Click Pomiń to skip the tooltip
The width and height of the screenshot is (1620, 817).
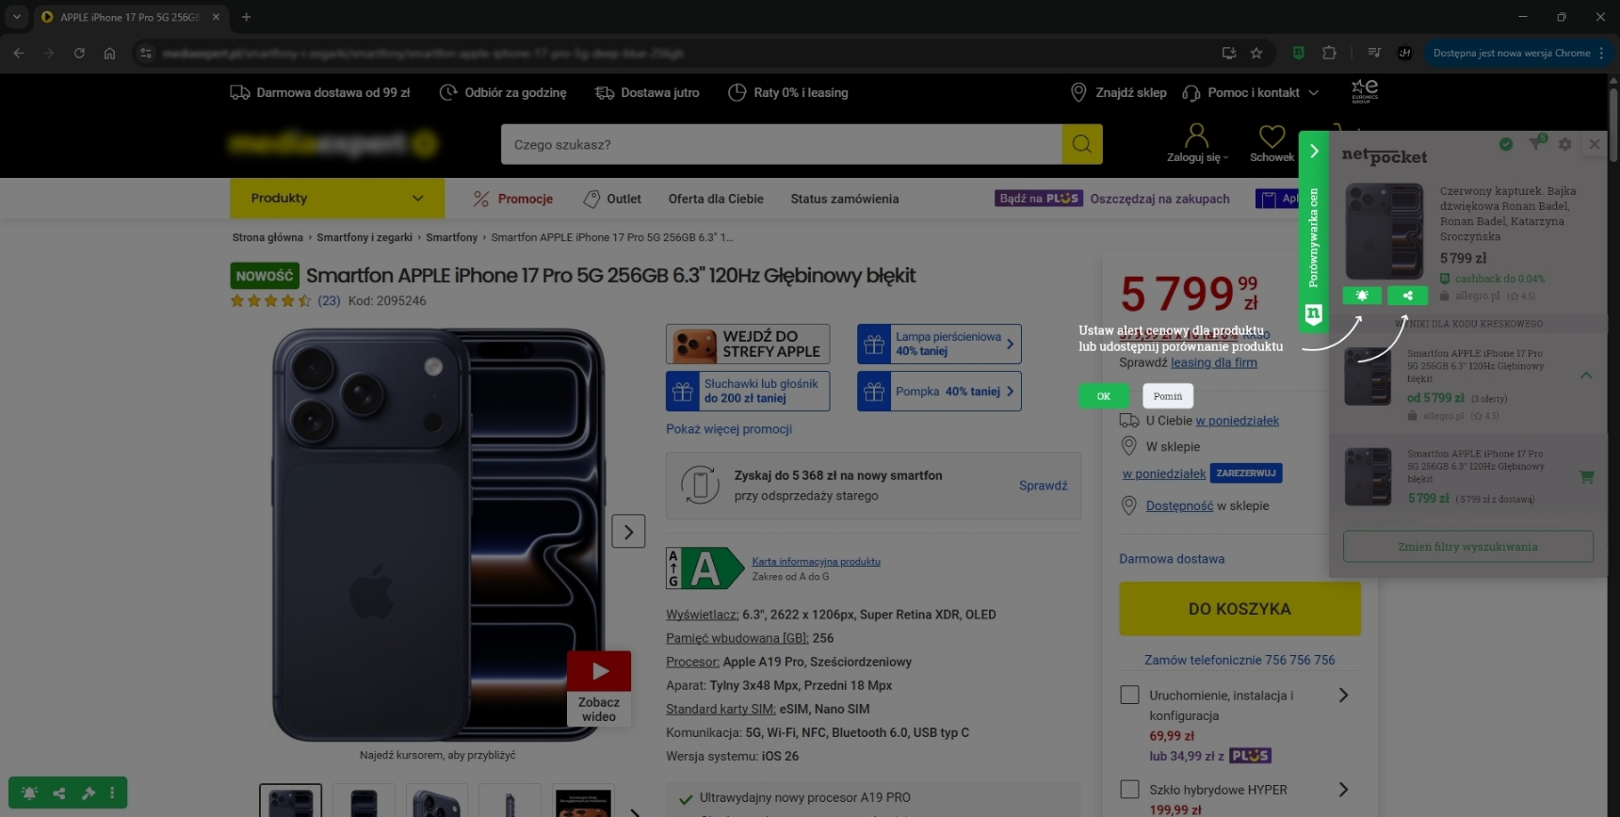(x=1167, y=396)
